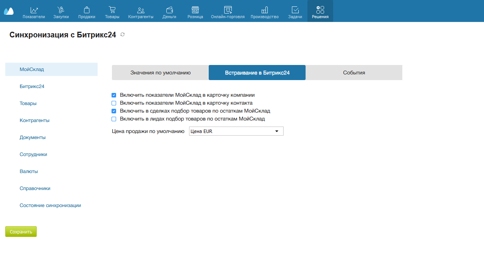Open Битрикс24 settings in sidebar
484x272 pixels.
pyautogui.click(x=32, y=87)
